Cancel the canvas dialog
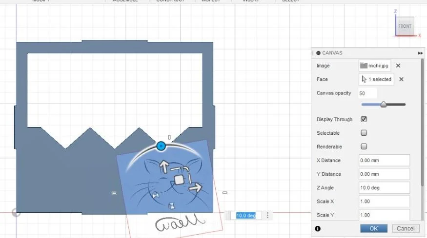 point(406,228)
